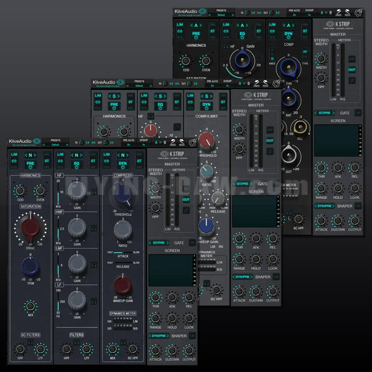Toggle DYN module power in front window
Image resolution: width=372 pixels, height=372 pixels.
click(123, 165)
